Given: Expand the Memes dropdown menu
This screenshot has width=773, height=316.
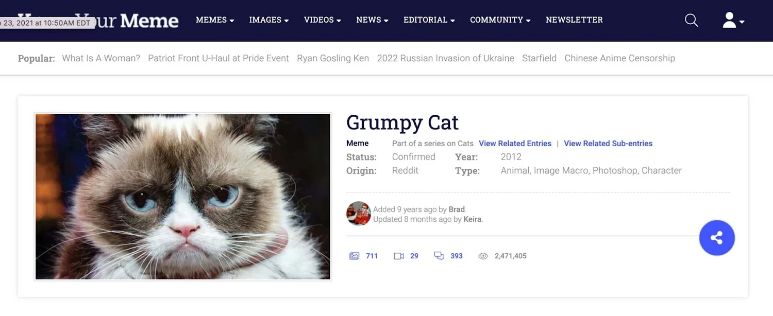Looking at the screenshot, I should click(x=215, y=20).
